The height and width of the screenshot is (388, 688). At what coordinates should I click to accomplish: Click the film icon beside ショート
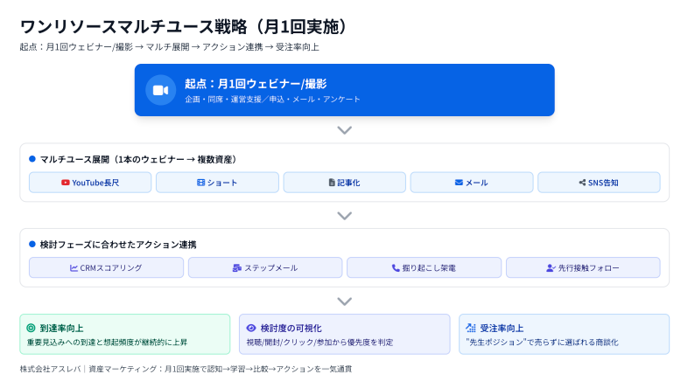coord(200,183)
